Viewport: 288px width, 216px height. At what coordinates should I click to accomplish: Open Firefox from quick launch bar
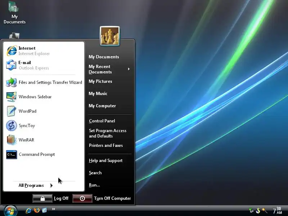point(37,210)
